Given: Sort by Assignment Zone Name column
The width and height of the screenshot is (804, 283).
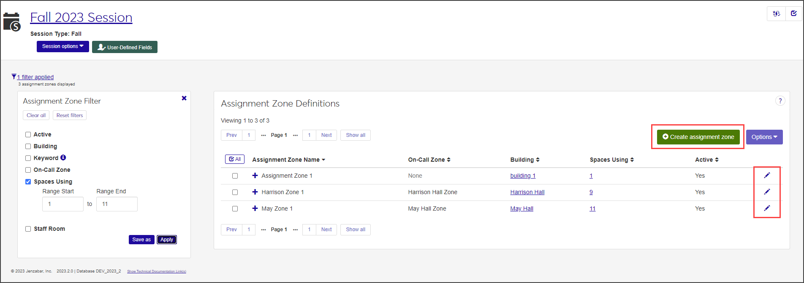Looking at the screenshot, I should (288, 160).
